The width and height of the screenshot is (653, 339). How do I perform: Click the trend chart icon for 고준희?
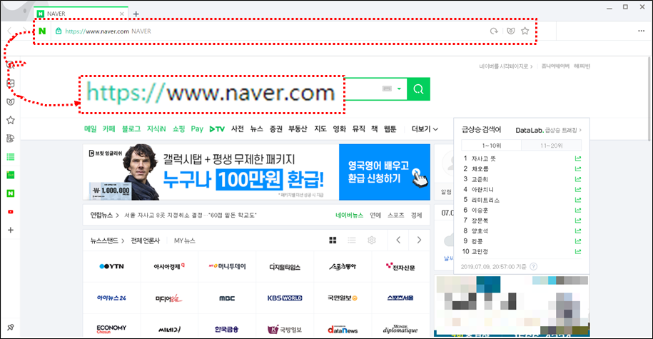pyautogui.click(x=577, y=179)
